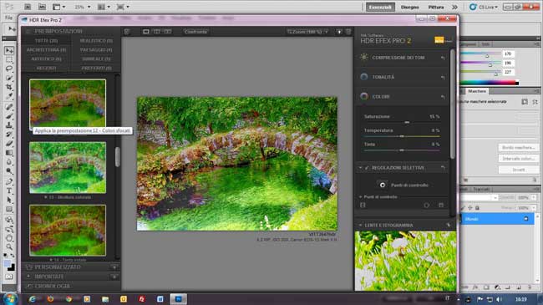The image size is (543, 305).
Task: Select the Realistico presets category
Action: click(96, 41)
